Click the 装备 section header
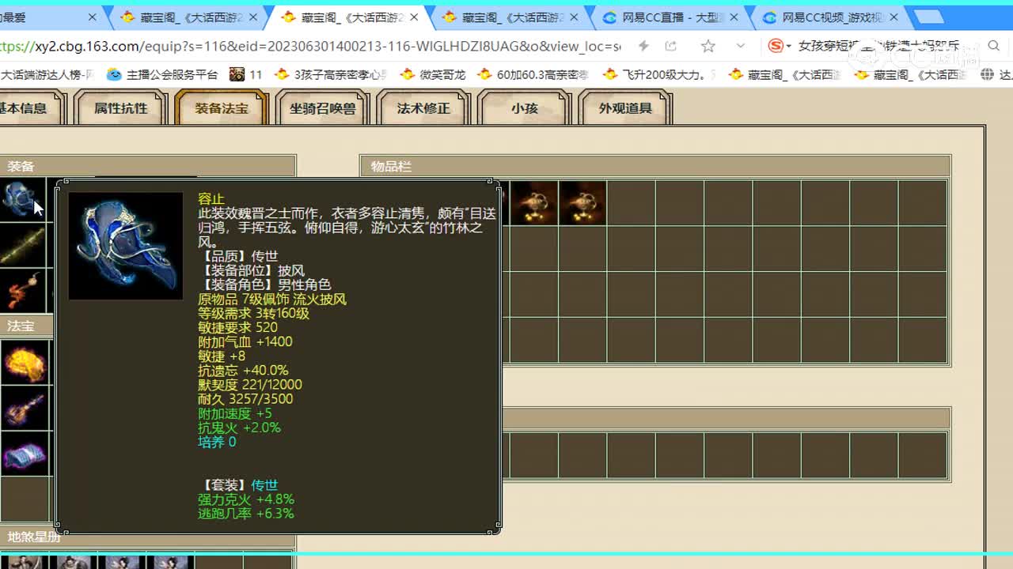1013x569 pixels. tap(147, 166)
